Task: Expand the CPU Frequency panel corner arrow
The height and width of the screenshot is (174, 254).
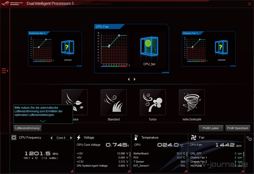Action: [x=72, y=171]
